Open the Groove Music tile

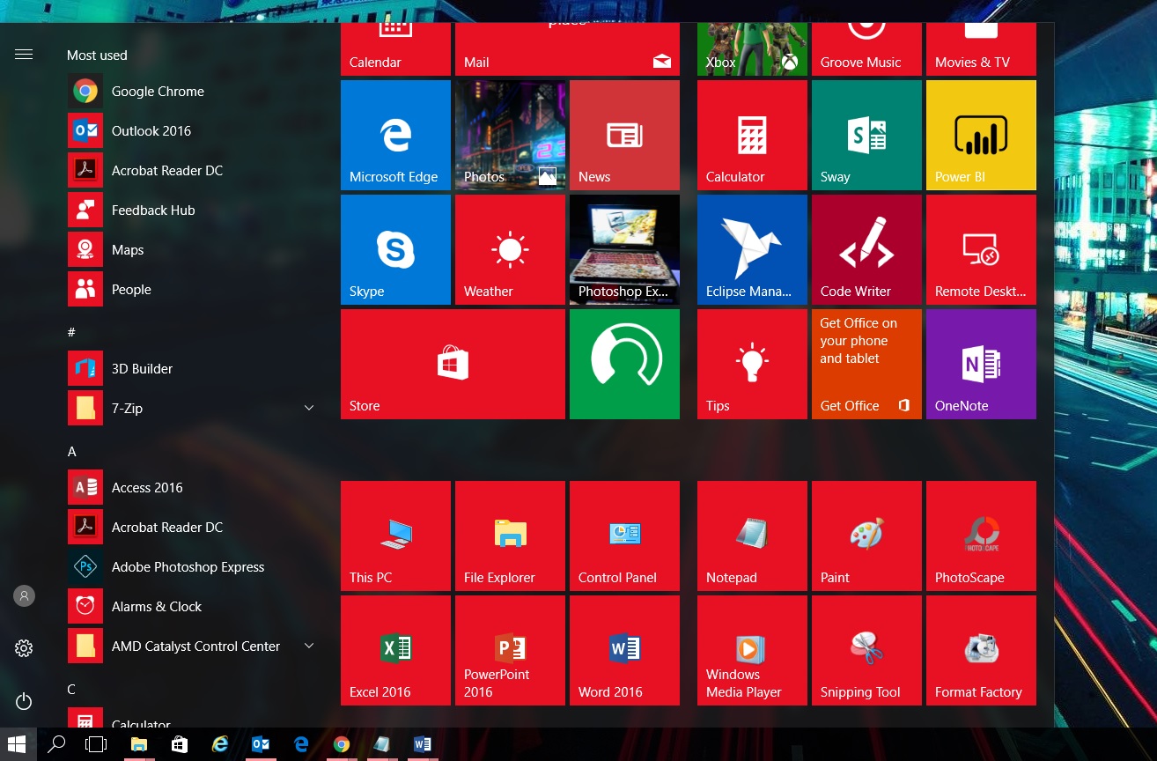866,49
